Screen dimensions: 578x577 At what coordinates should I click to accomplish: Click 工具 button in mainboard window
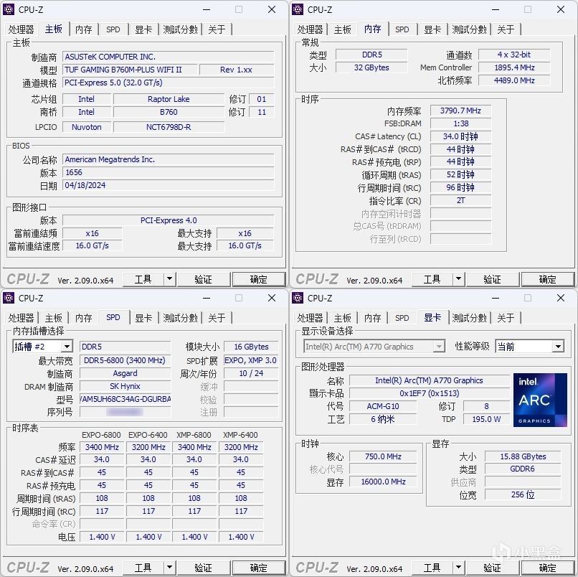(143, 279)
